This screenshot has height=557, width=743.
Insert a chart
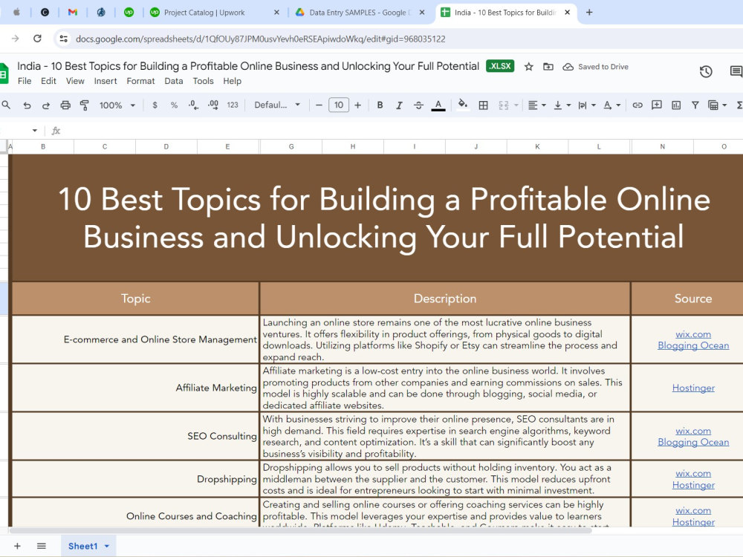[x=676, y=105]
